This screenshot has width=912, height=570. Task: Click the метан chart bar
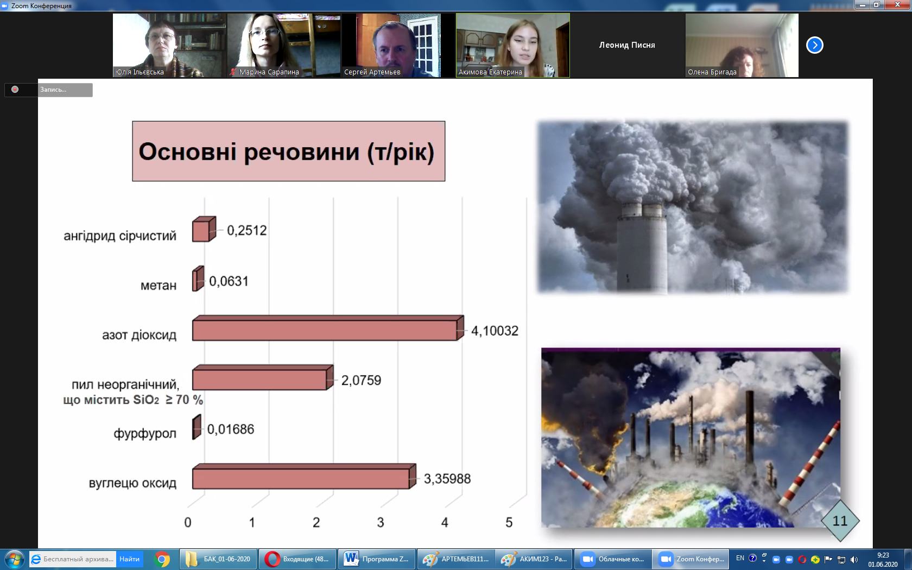(x=198, y=278)
